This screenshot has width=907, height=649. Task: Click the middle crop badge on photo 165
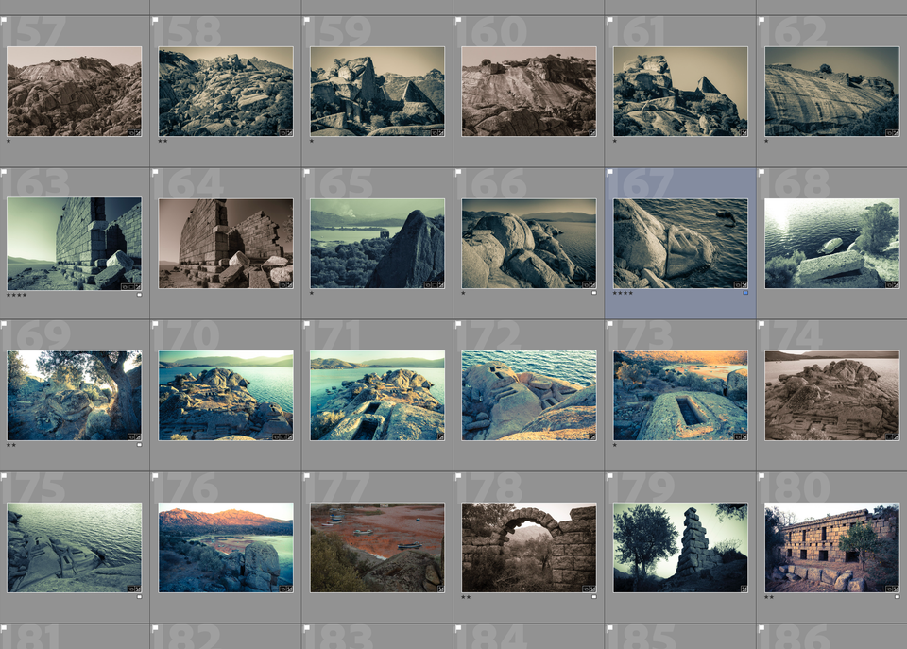coord(435,284)
